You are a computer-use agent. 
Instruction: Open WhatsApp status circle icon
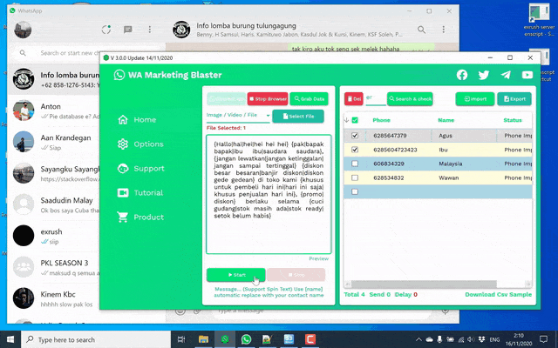104,29
